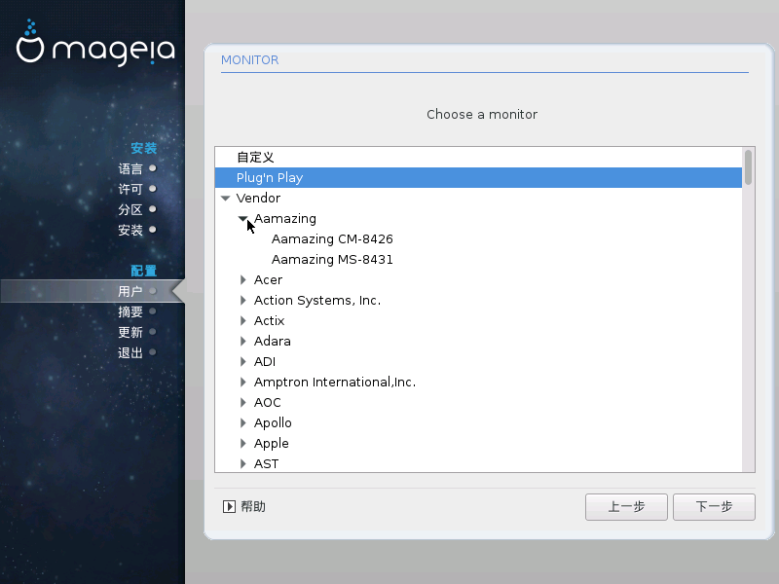Open help via the 帮助 arrow icon
The height and width of the screenshot is (584, 779).
pyautogui.click(x=229, y=506)
